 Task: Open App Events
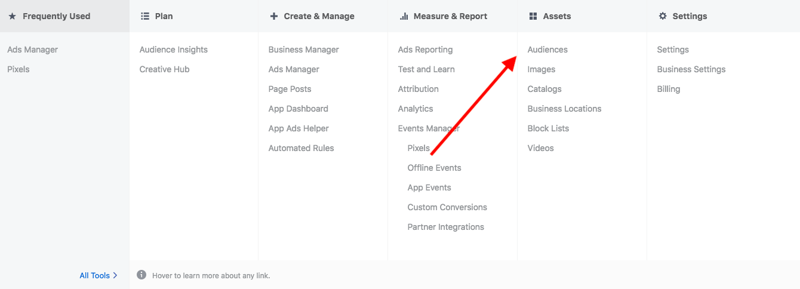point(429,187)
